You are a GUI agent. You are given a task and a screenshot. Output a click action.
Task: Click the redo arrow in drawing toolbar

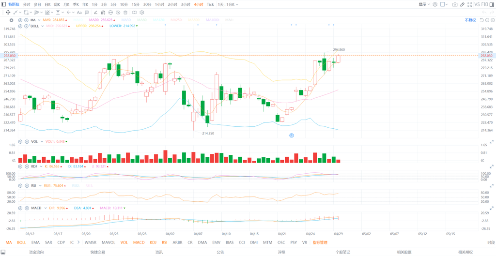pos(492,13)
